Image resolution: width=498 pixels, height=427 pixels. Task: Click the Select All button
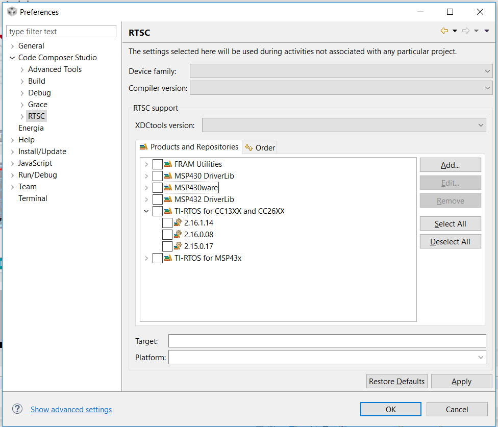[x=451, y=224]
